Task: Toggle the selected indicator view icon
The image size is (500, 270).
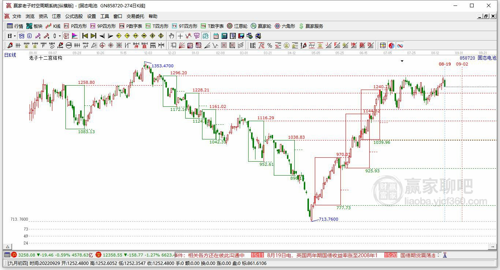Action: tap(21, 36)
